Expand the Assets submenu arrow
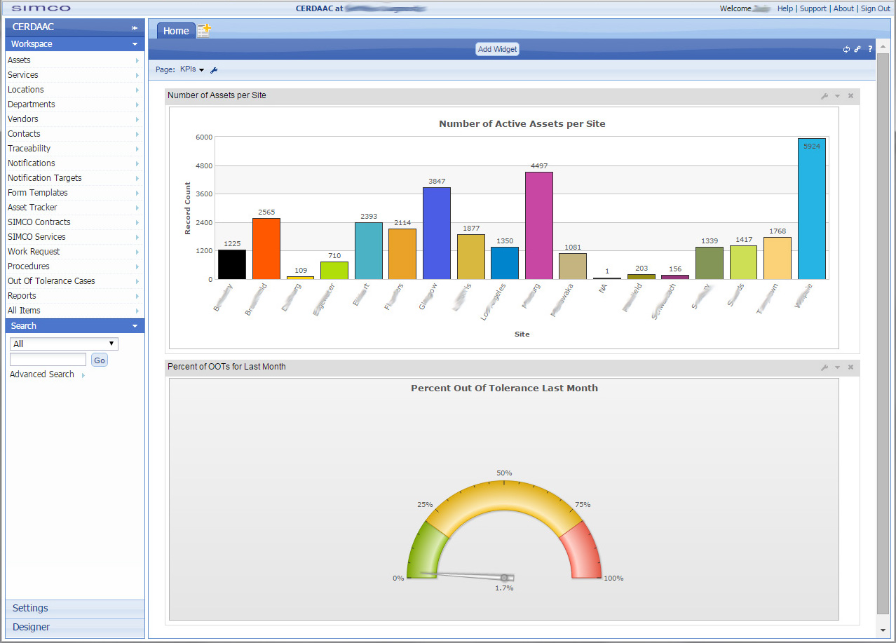The width and height of the screenshot is (896, 643). pos(137,60)
